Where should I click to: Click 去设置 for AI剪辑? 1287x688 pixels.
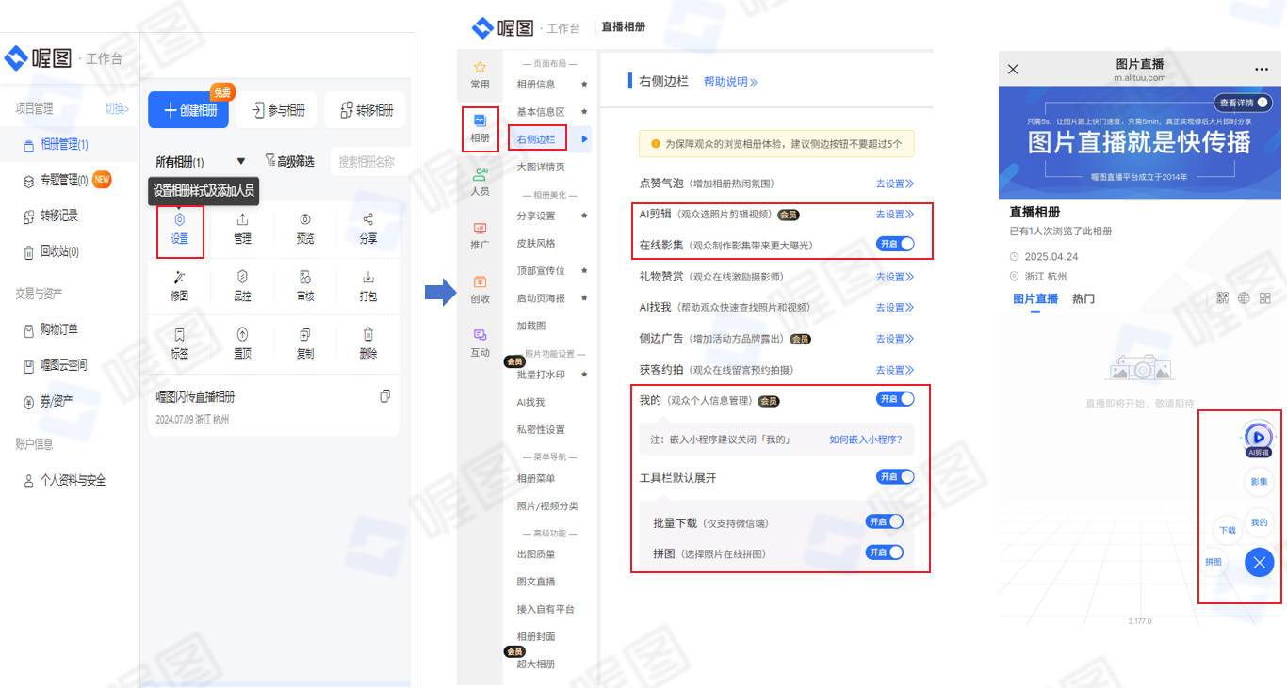(895, 215)
